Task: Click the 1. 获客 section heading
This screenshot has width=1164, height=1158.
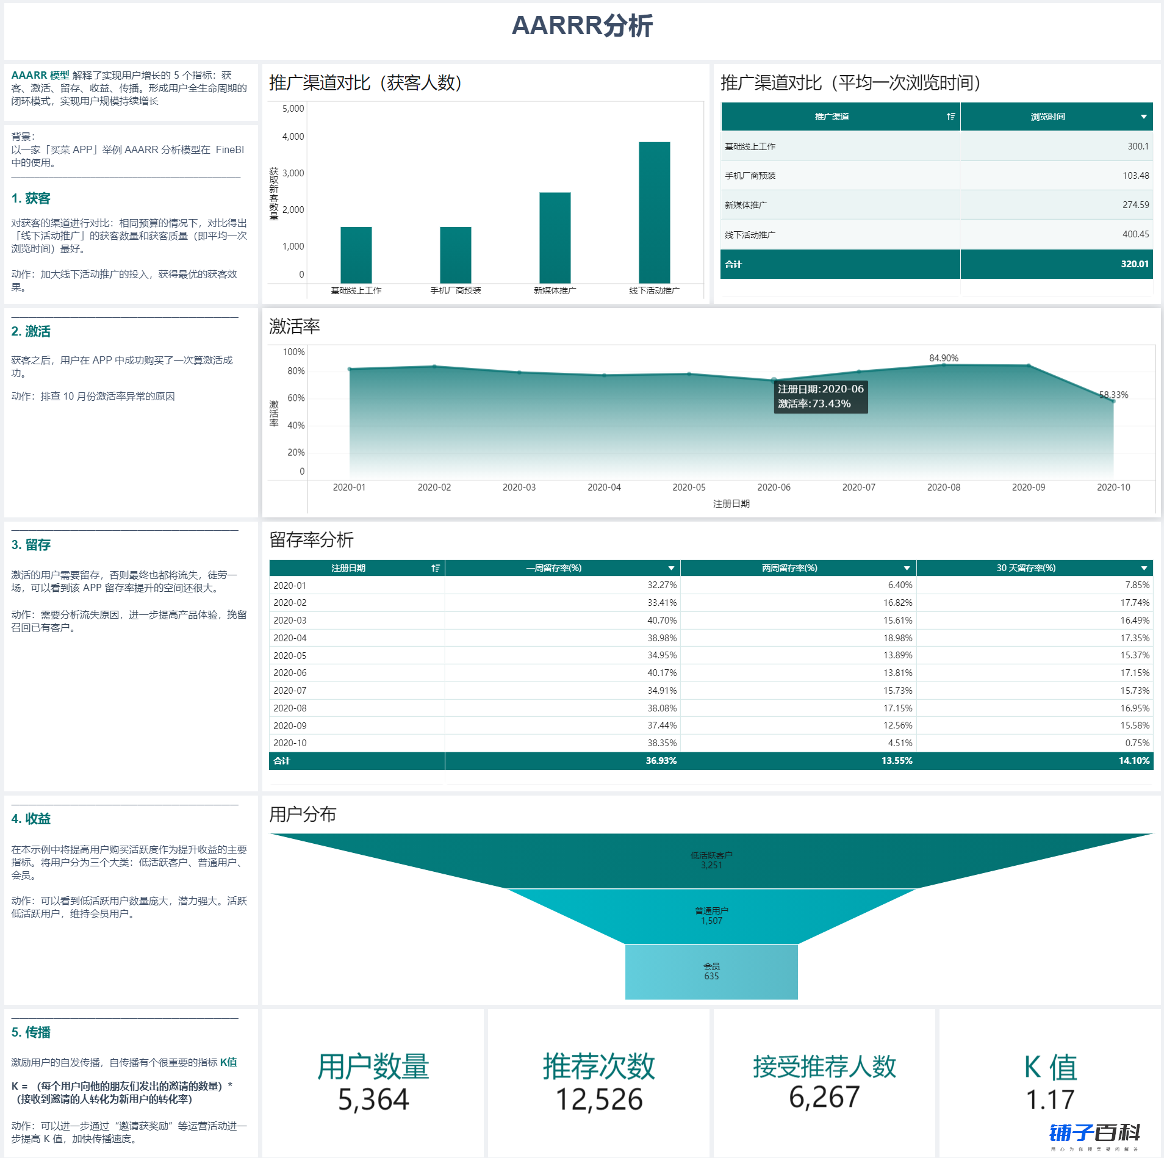Action: point(31,198)
